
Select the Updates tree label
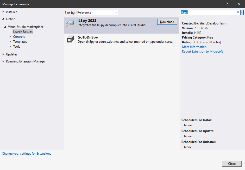point(11,54)
